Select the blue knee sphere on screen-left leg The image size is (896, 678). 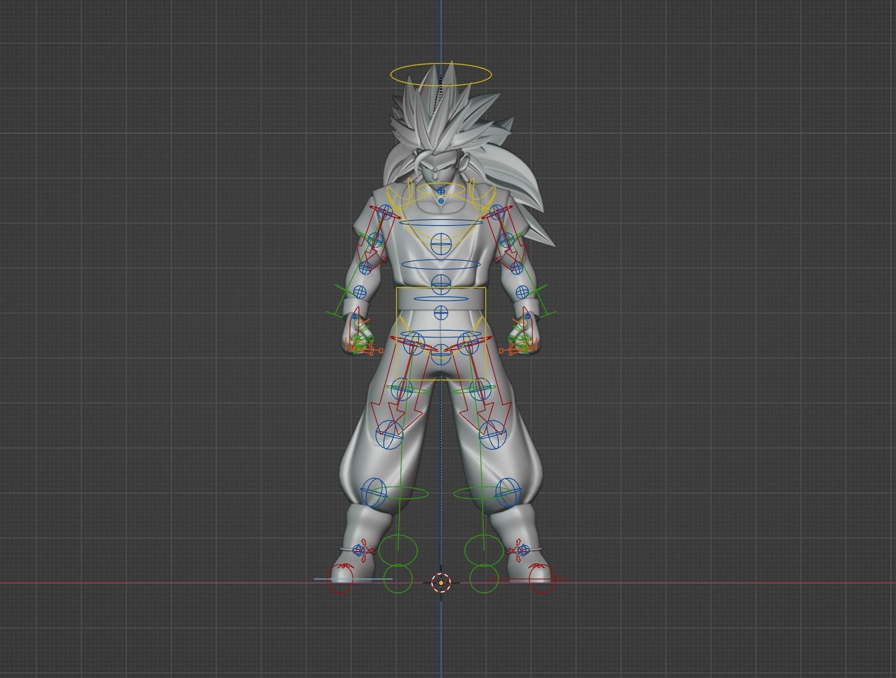[x=389, y=434]
